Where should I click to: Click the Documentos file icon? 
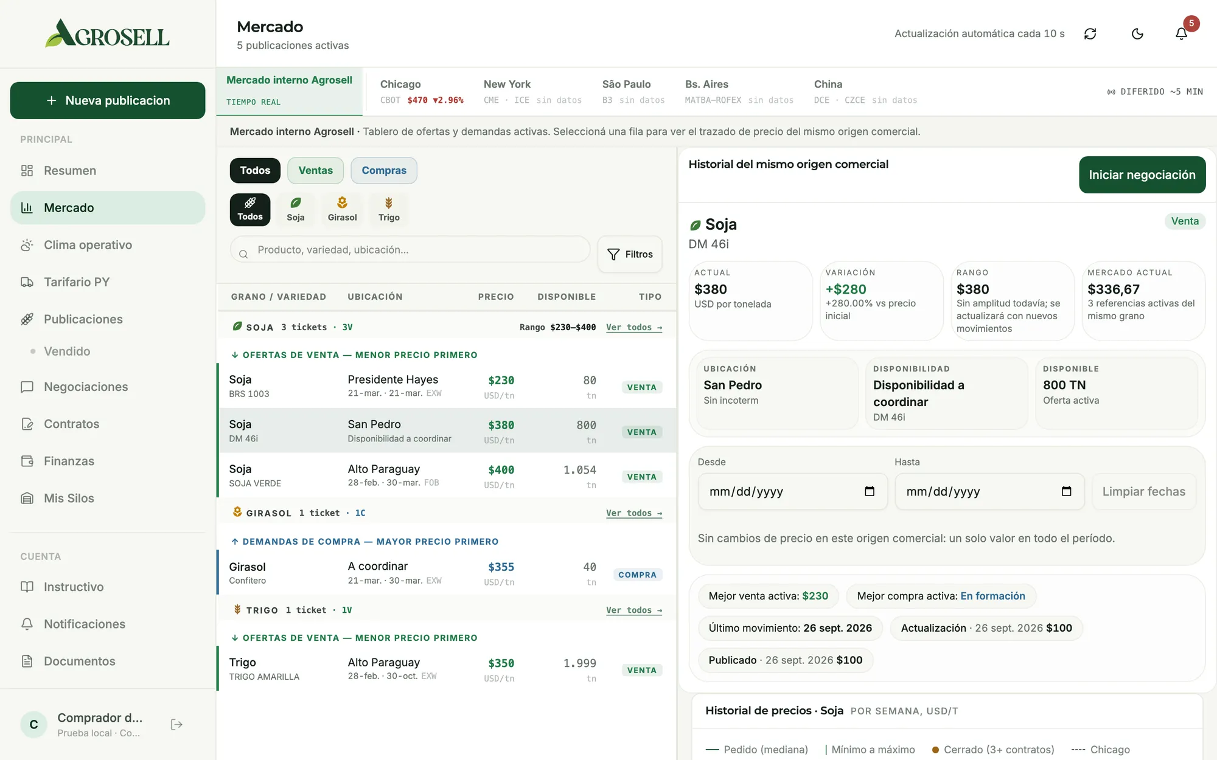coord(27,661)
